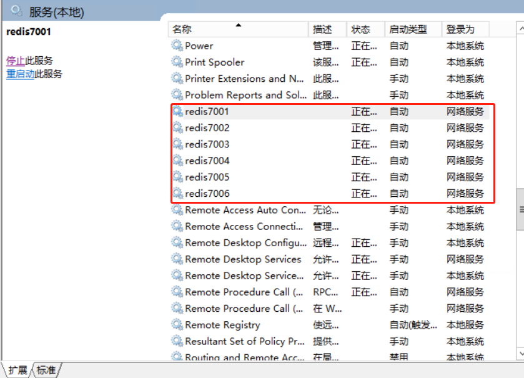524x378 pixels.
Task: Click the 无论... description cell
Action: coord(326,210)
